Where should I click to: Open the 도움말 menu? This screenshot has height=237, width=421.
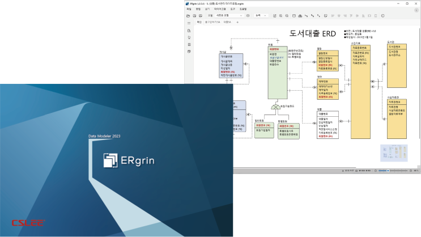point(243,9)
